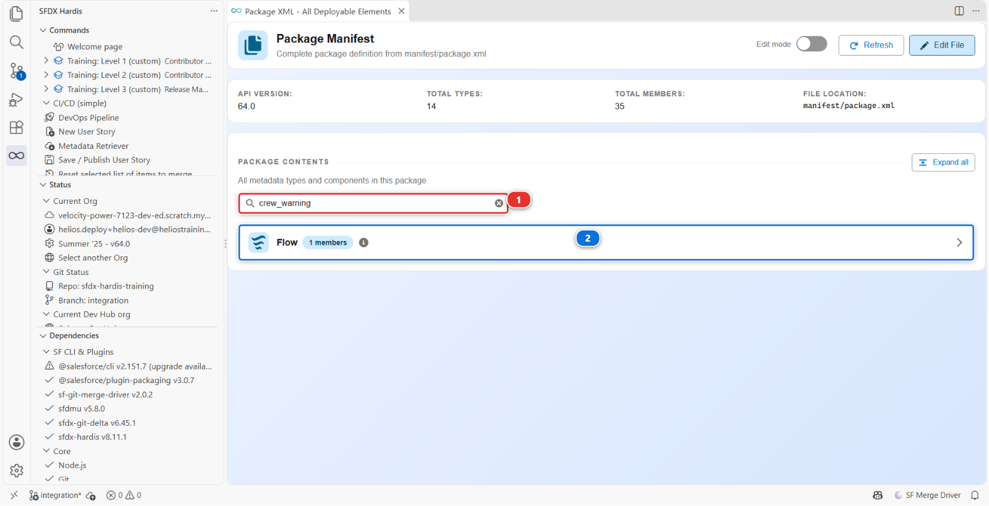Select the Package XML editor tab
Image resolution: width=989 pixels, height=506 pixels.
click(x=318, y=11)
